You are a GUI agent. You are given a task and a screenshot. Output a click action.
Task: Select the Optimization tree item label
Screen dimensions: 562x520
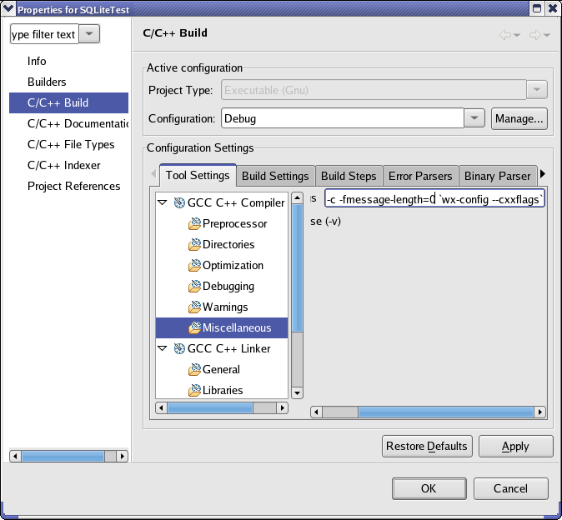[x=233, y=265]
